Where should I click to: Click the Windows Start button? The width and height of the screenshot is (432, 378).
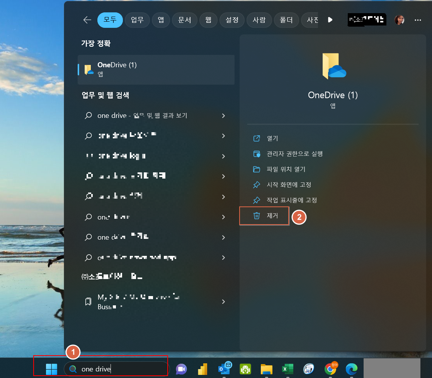coord(51,369)
